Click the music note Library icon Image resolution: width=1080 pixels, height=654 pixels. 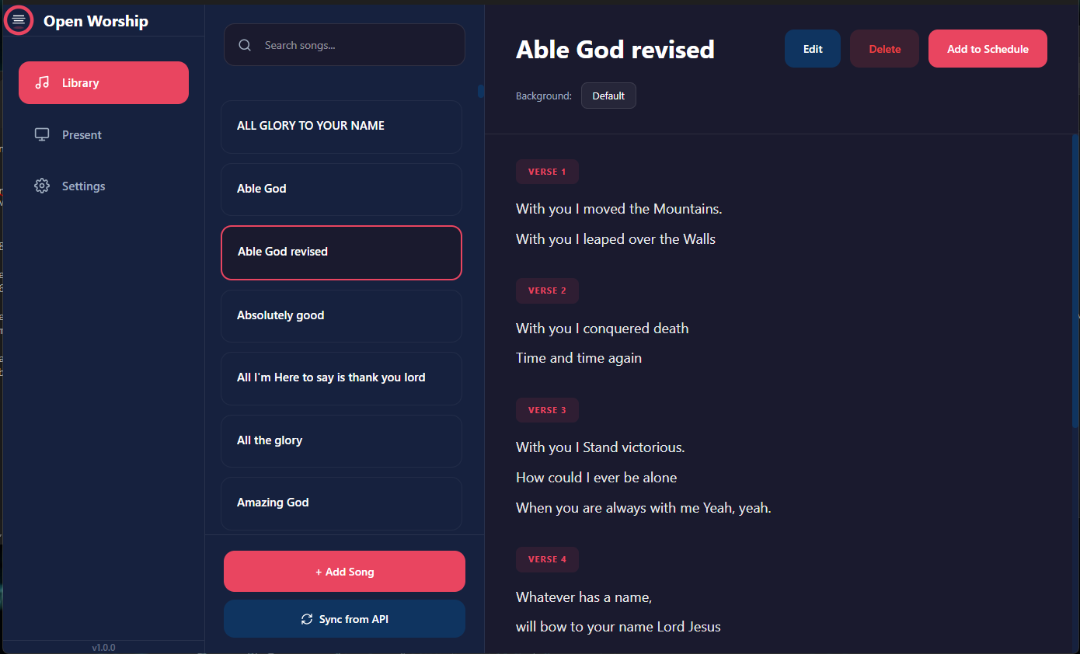43,82
